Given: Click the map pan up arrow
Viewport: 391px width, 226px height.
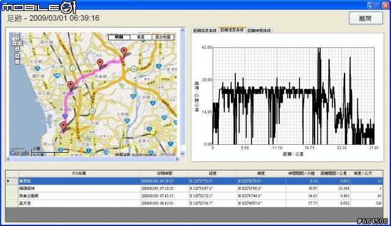Looking at the screenshot, I should point(17,38).
